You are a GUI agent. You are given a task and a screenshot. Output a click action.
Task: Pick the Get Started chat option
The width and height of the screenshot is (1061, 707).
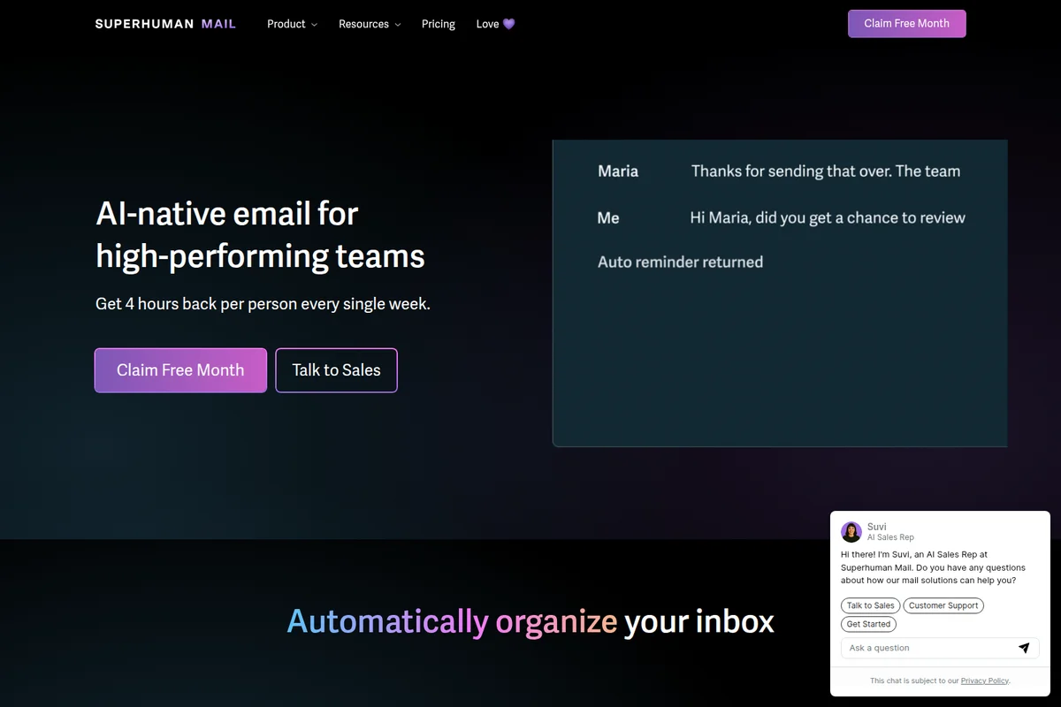868,624
